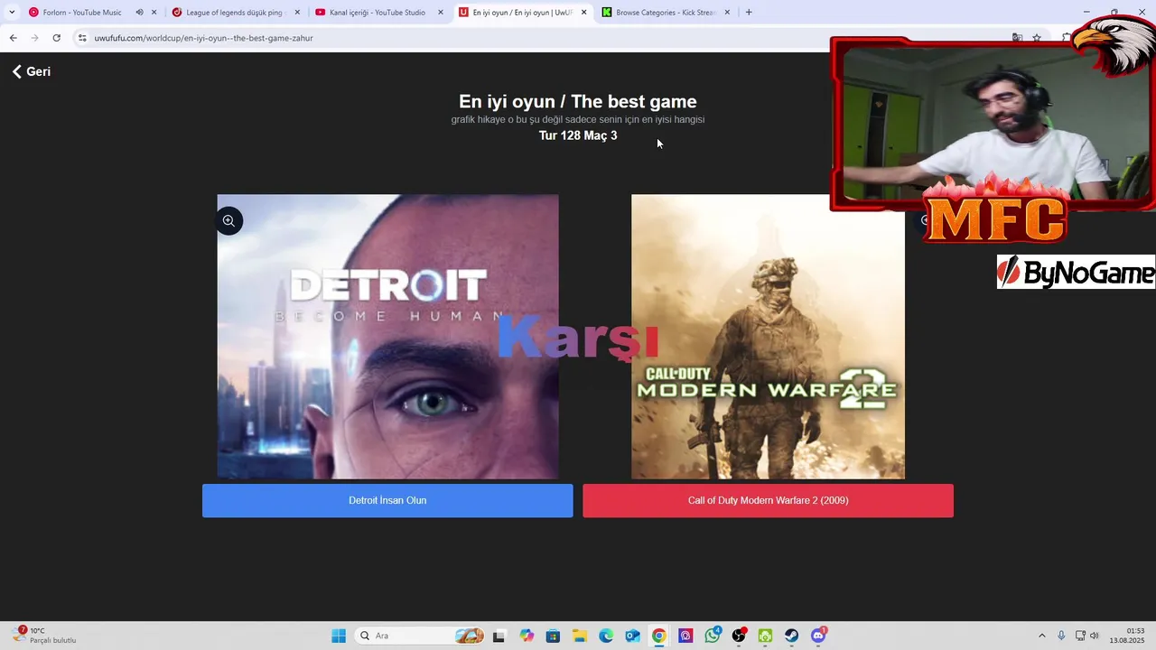Close the Browse Categories Kick tab
Image resolution: width=1156 pixels, height=650 pixels.
click(727, 13)
